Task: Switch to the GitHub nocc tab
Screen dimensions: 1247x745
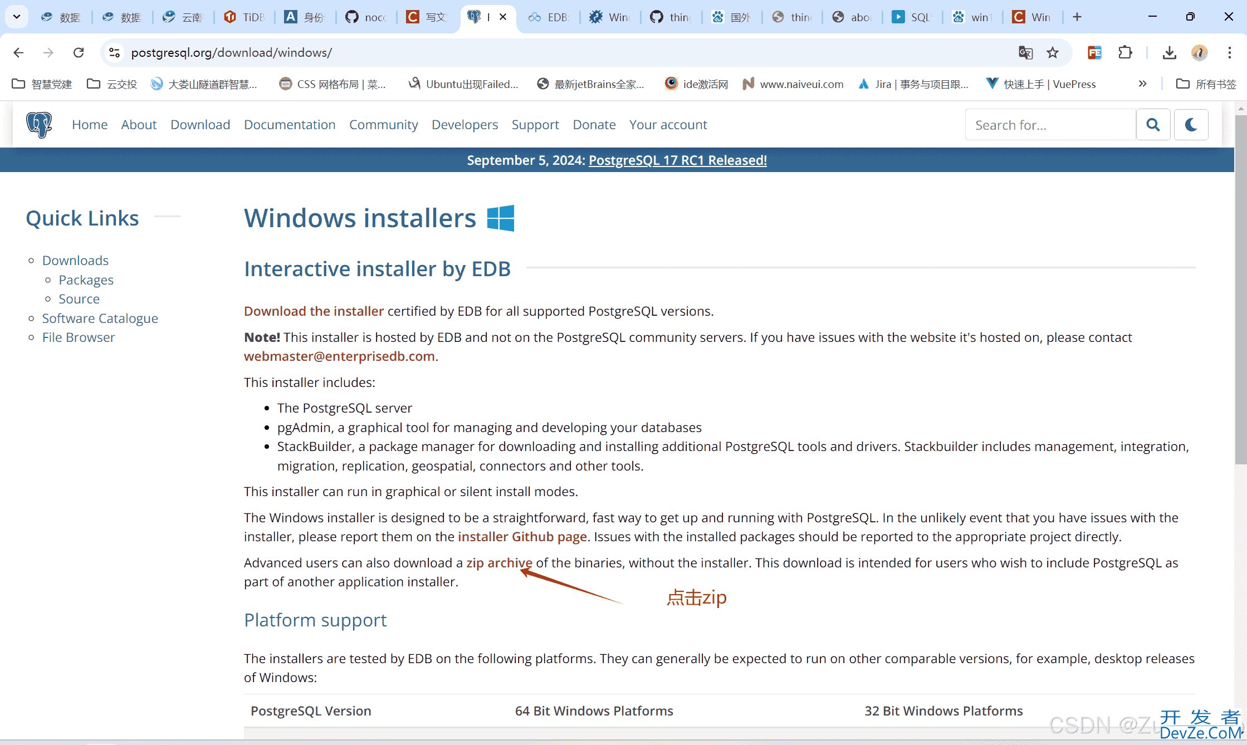Action: (366, 17)
